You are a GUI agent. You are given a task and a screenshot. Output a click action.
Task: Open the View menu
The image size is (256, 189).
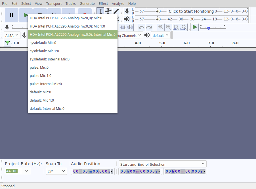[x=39, y=4]
